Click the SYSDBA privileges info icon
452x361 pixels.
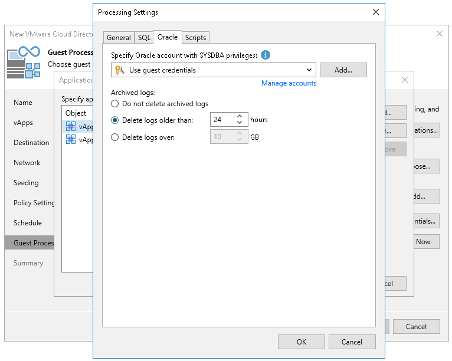tap(265, 55)
